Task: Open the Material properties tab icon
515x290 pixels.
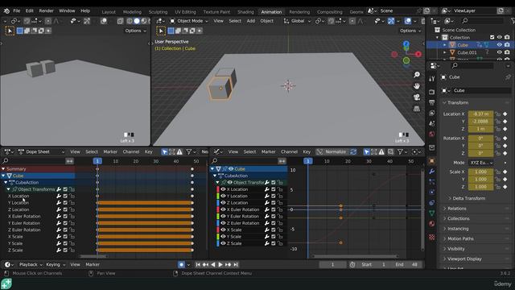Action: pyautogui.click(x=432, y=224)
